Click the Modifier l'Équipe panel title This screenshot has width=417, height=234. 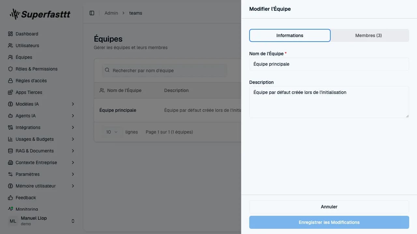pyautogui.click(x=270, y=9)
